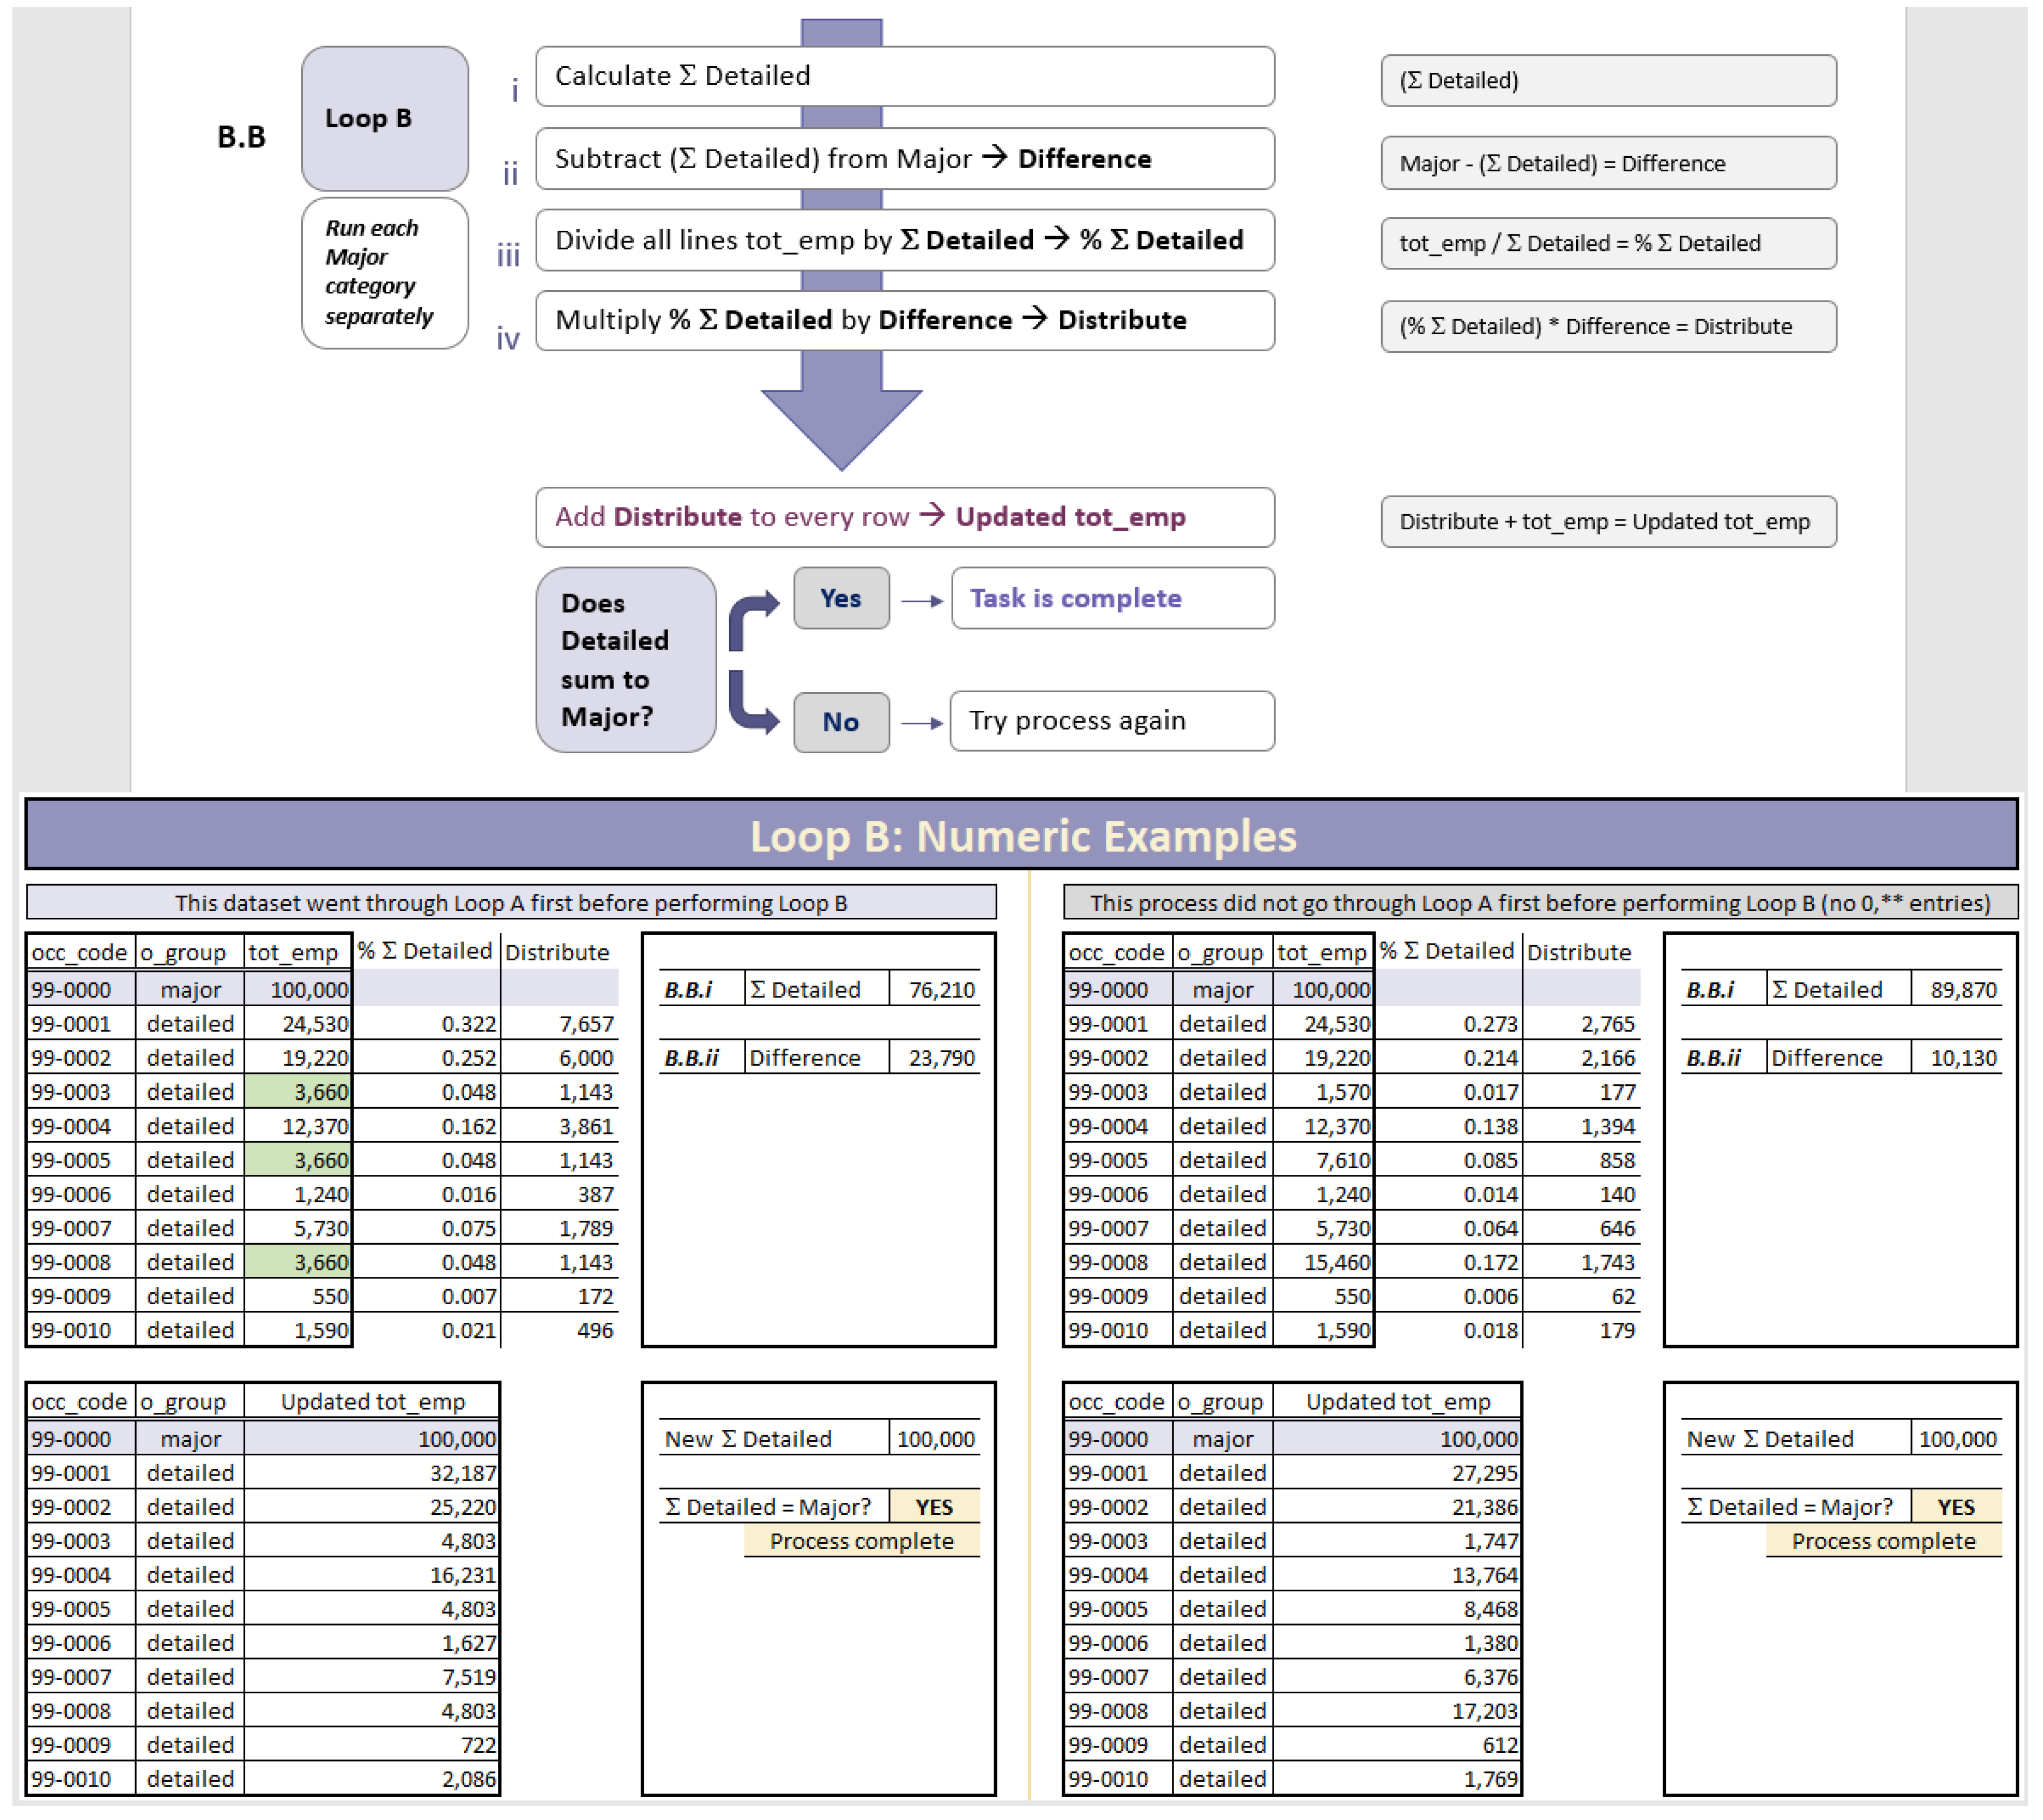Select the Calculate Σ Detailed step box
This screenshot has height=1820, width=2043.
pos(904,76)
